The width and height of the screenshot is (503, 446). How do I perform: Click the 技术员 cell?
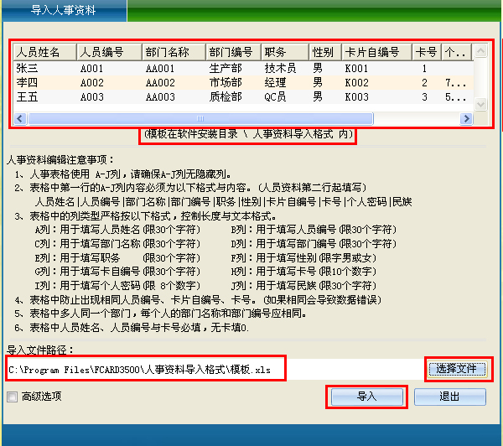point(280,69)
